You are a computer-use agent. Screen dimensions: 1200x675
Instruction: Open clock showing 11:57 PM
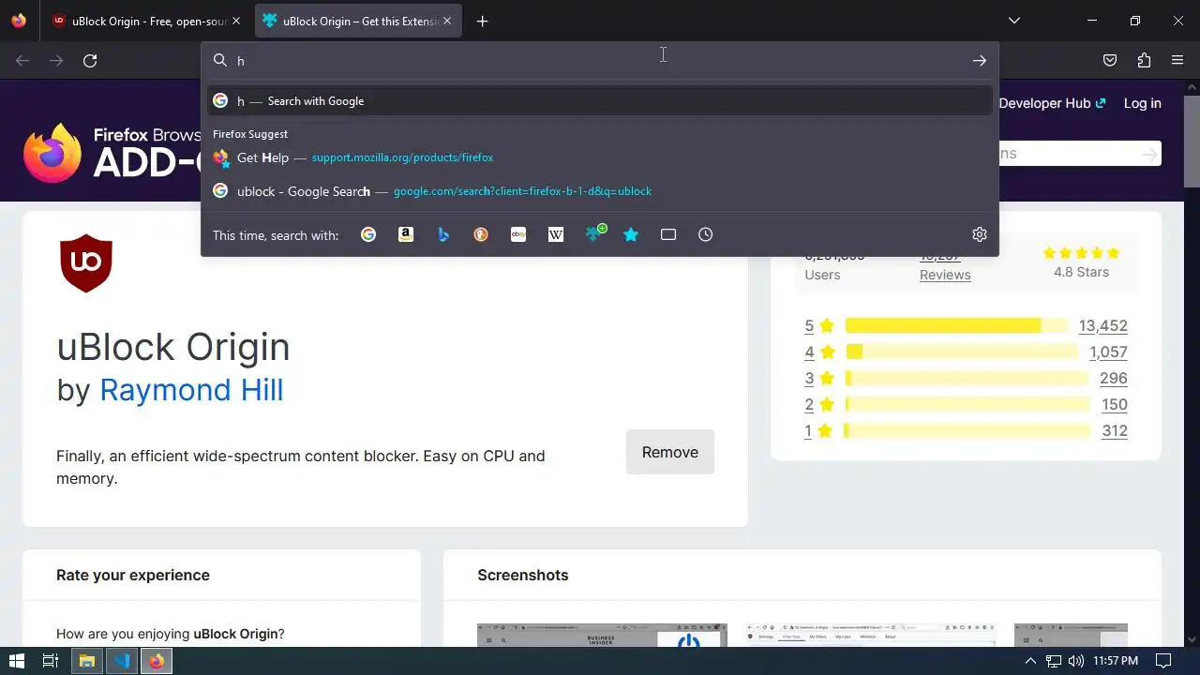coord(1116,661)
